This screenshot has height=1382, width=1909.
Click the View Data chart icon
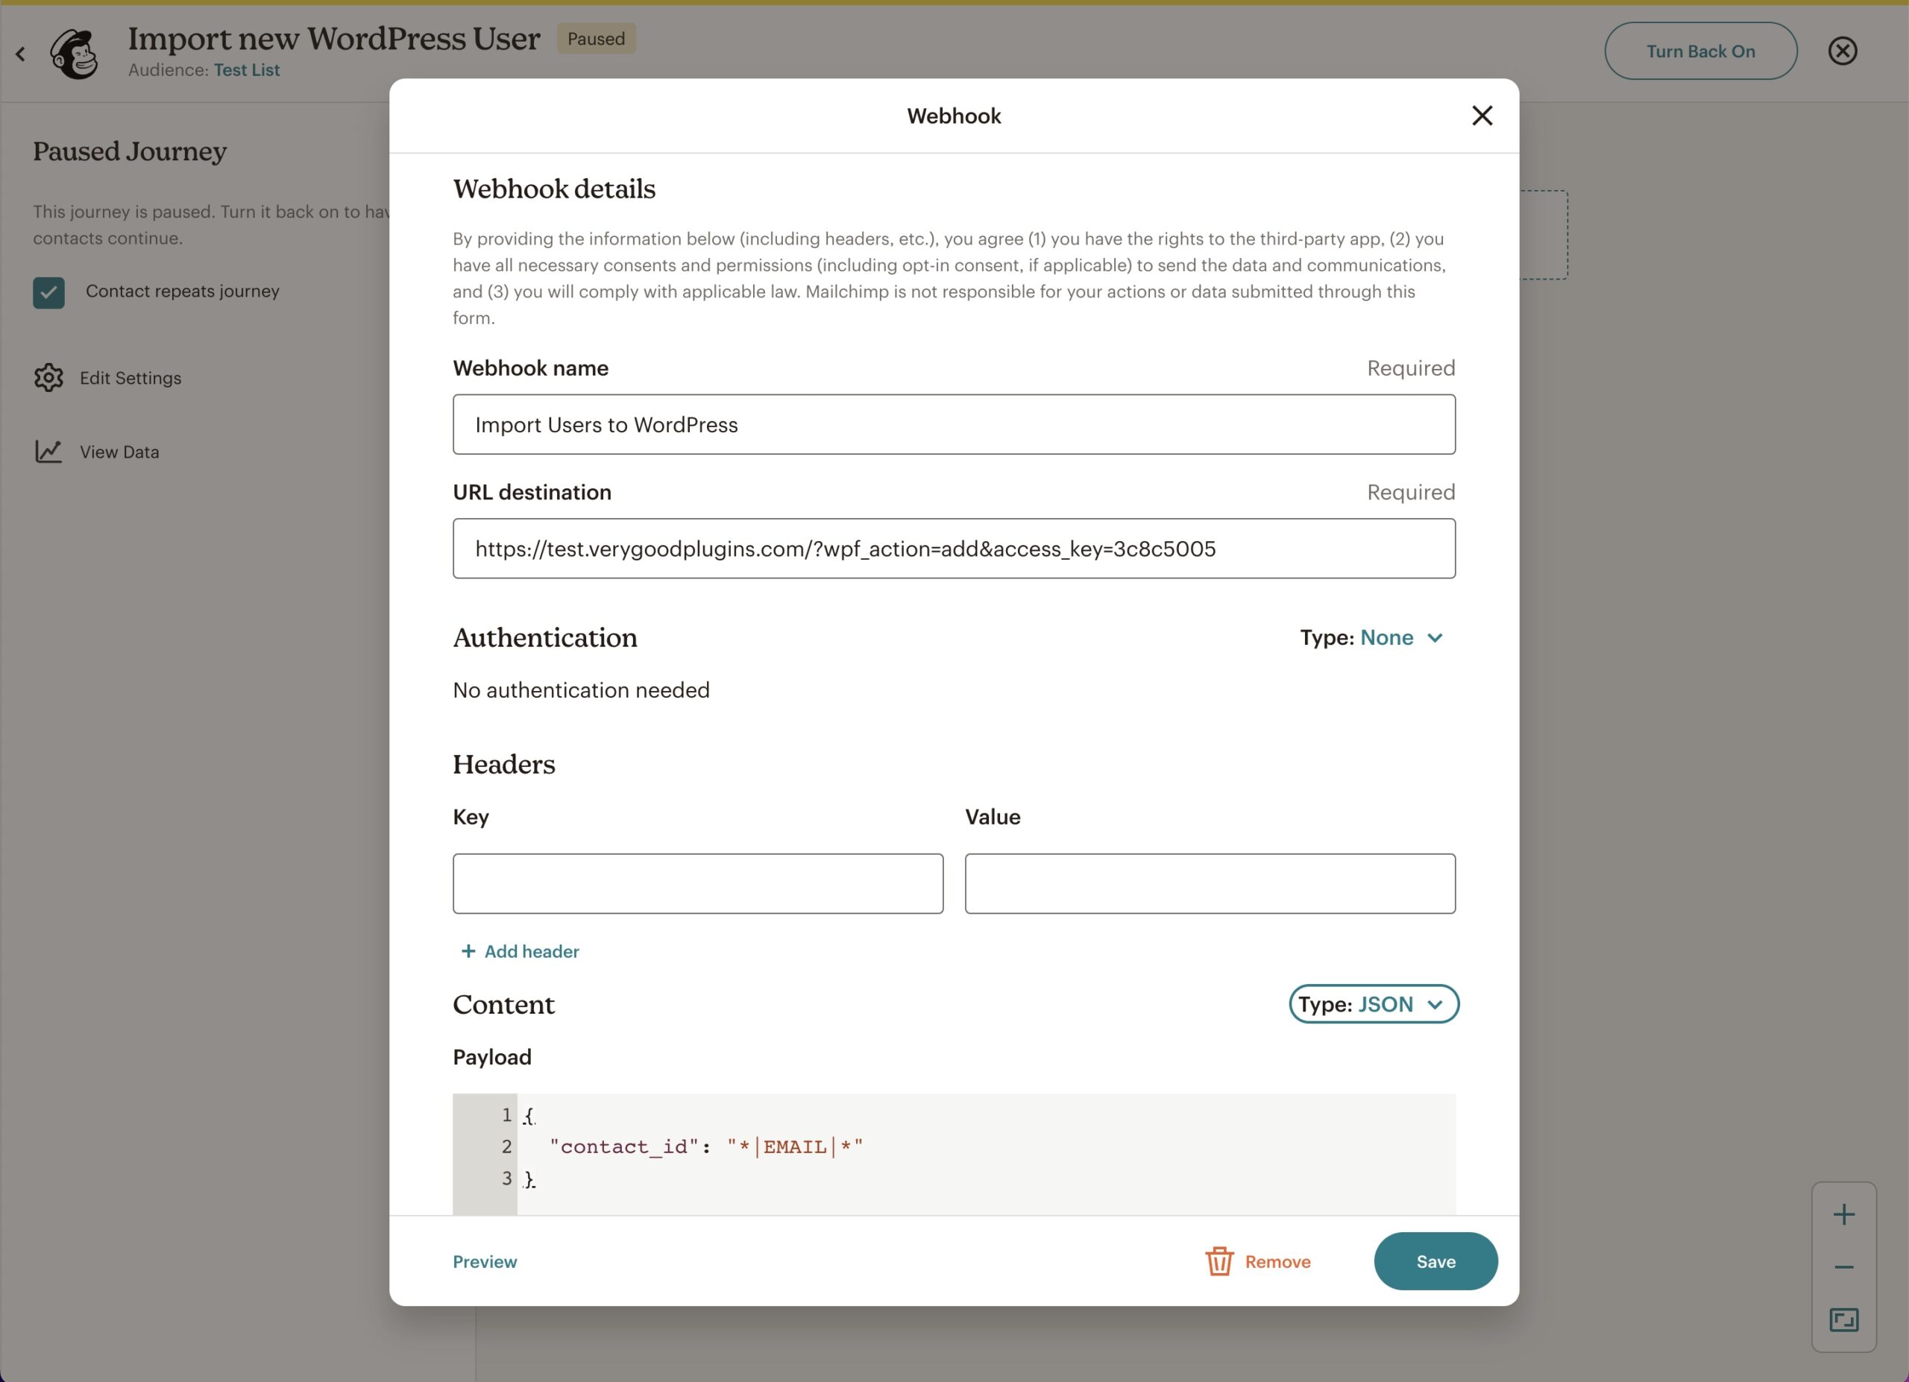pos(48,452)
